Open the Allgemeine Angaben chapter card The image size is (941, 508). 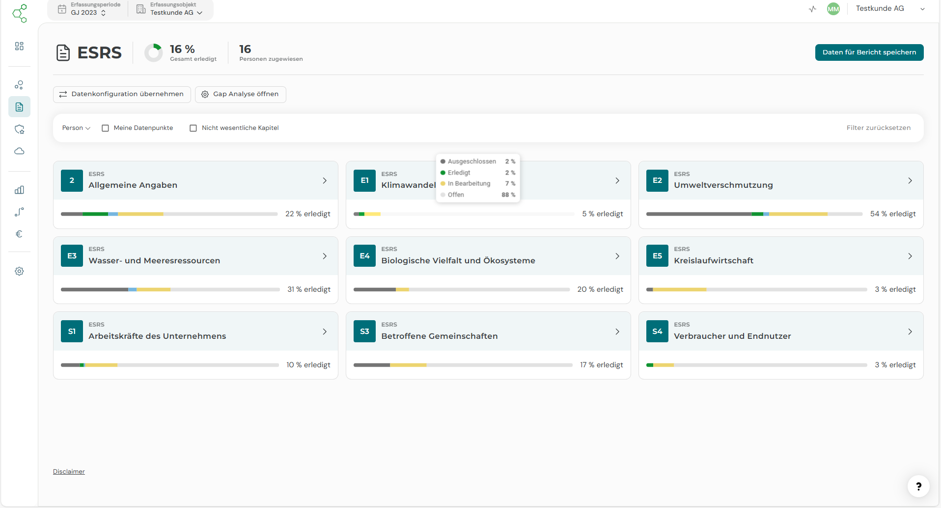pyautogui.click(x=195, y=180)
